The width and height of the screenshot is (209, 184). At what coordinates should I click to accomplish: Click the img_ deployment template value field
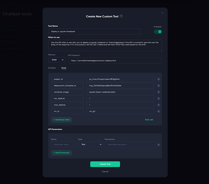[120, 86]
